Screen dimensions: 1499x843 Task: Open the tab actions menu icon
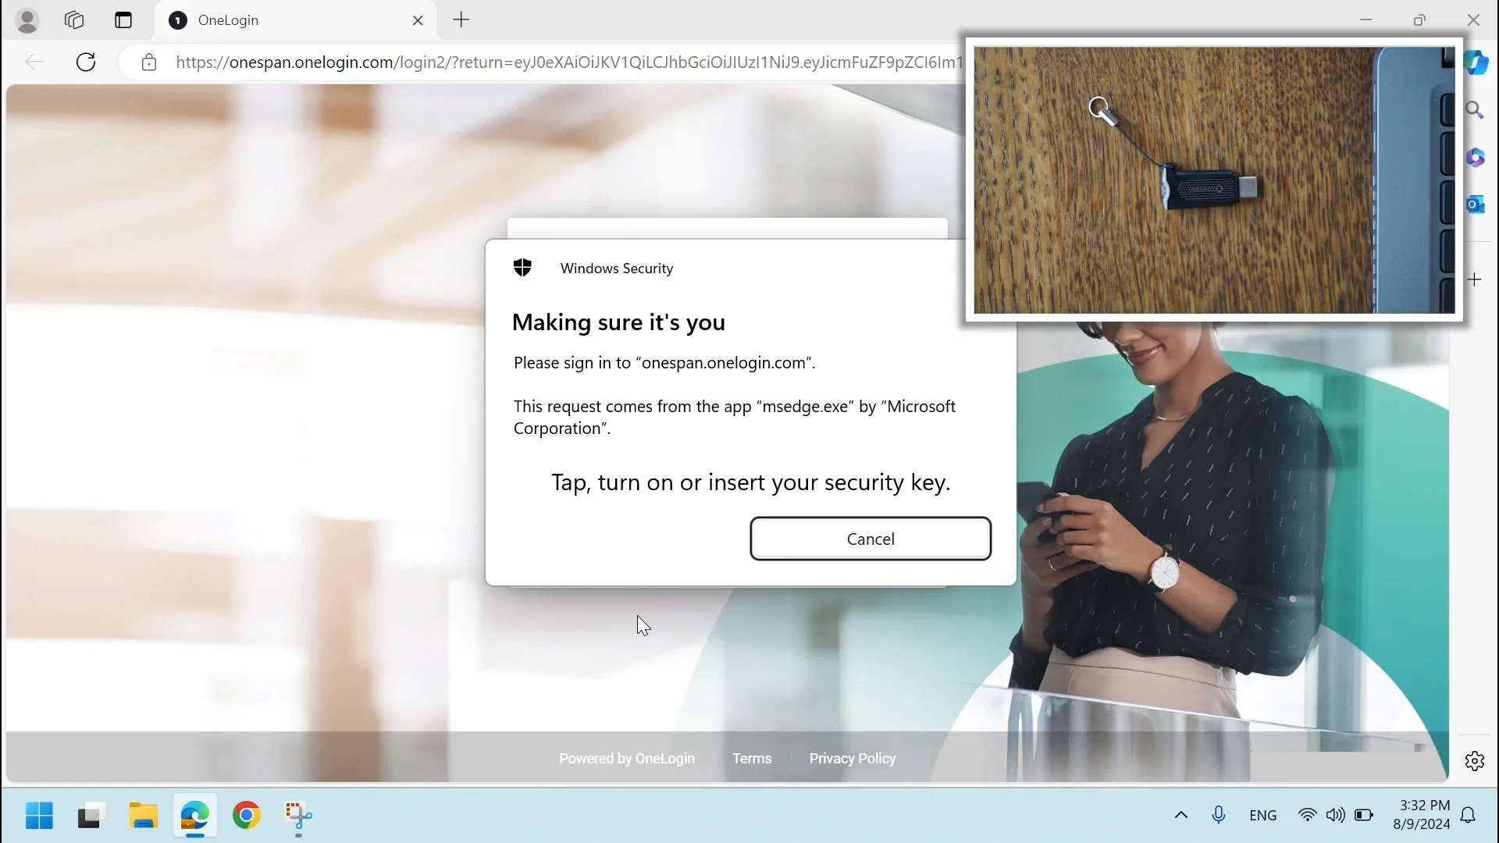pyautogui.click(x=123, y=20)
